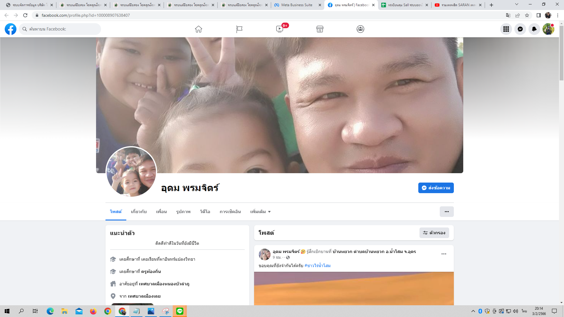
Task: Click the Facebook logo
Action: click(x=11, y=29)
